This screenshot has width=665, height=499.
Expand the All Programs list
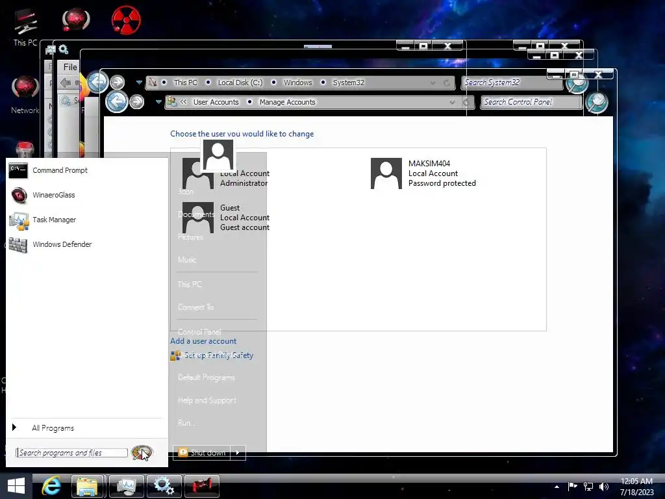tap(44, 428)
